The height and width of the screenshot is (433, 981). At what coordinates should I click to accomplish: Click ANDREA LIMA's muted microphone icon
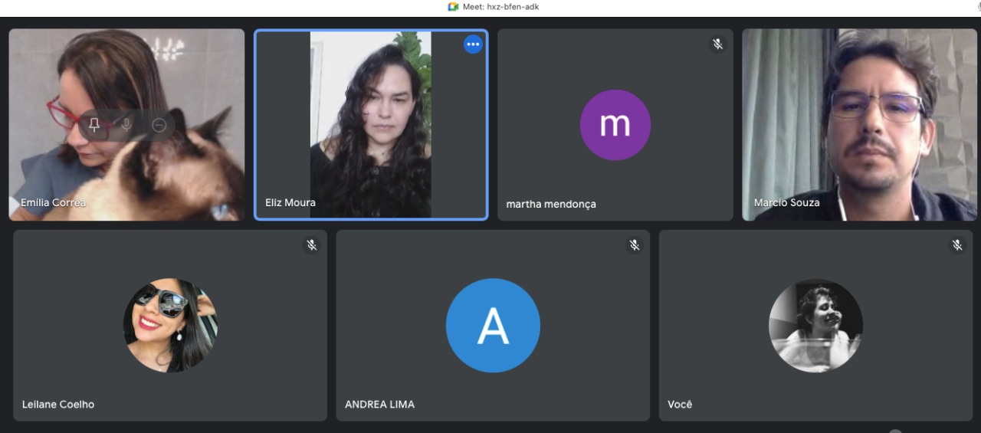point(635,245)
